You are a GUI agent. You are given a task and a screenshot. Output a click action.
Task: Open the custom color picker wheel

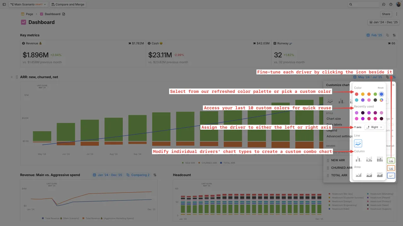coord(381,100)
